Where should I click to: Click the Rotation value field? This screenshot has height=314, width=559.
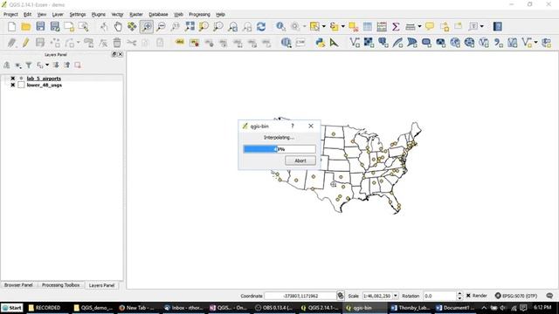coord(439,296)
